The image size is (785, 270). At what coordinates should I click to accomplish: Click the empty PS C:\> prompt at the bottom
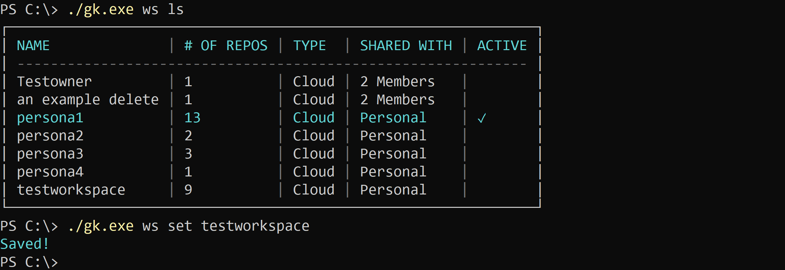29,262
